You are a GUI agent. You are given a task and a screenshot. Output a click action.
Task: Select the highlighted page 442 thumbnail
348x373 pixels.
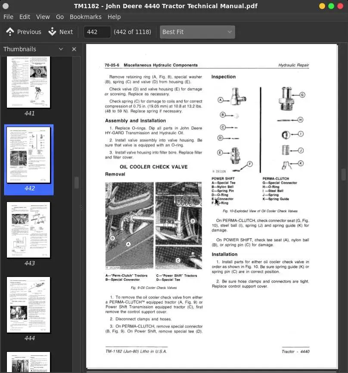28,155
